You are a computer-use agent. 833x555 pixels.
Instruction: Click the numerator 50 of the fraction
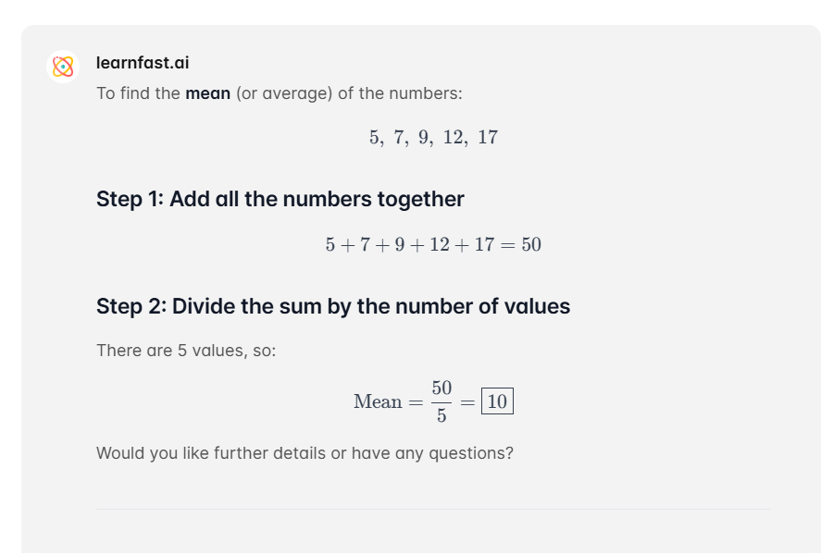pos(441,388)
